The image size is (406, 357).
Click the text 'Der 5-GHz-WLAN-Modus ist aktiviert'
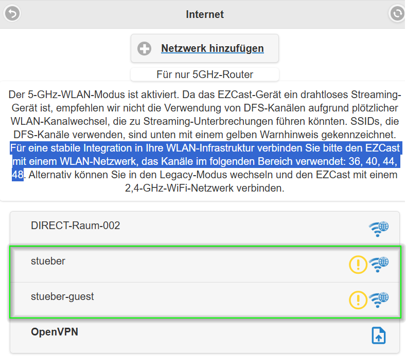click(x=94, y=95)
